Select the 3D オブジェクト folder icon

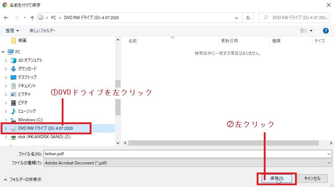tap(13, 60)
